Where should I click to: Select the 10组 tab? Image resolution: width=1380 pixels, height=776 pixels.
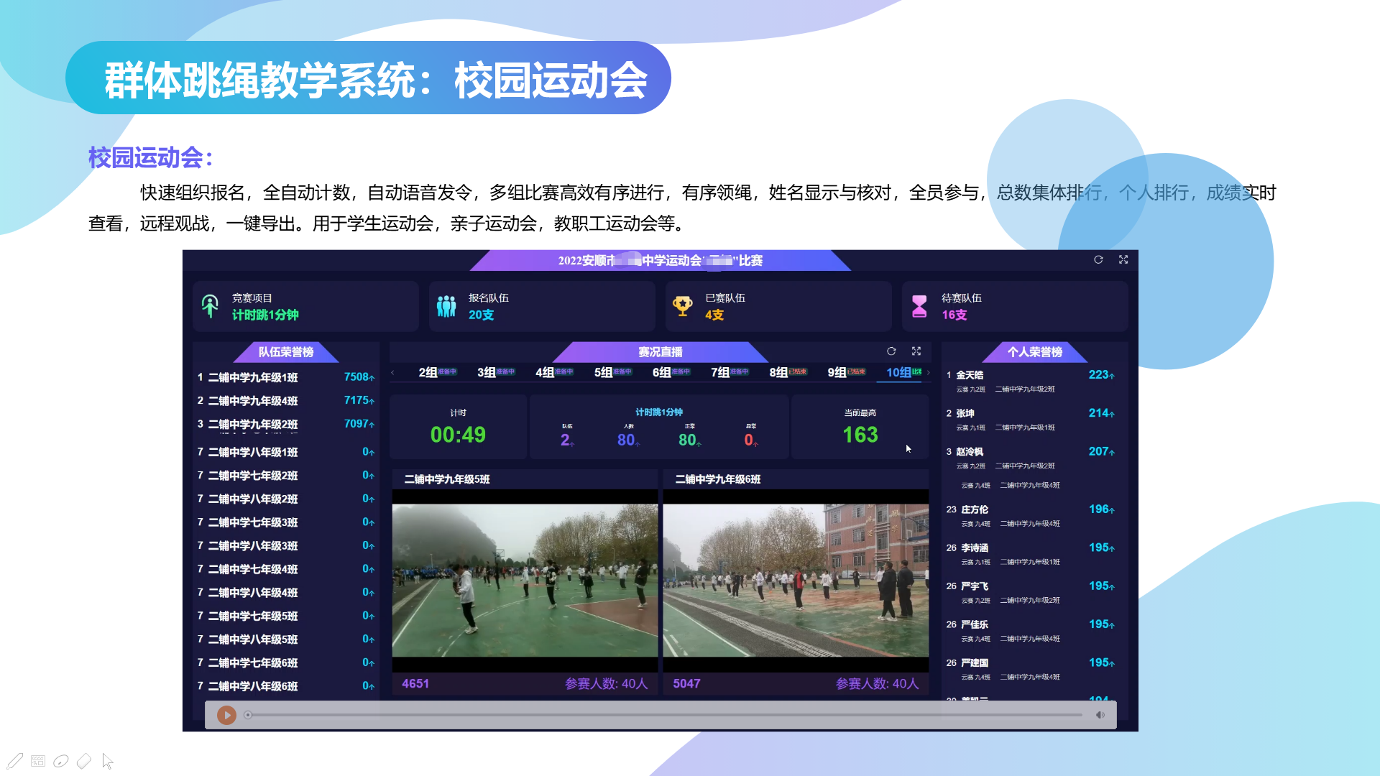click(x=899, y=372)
